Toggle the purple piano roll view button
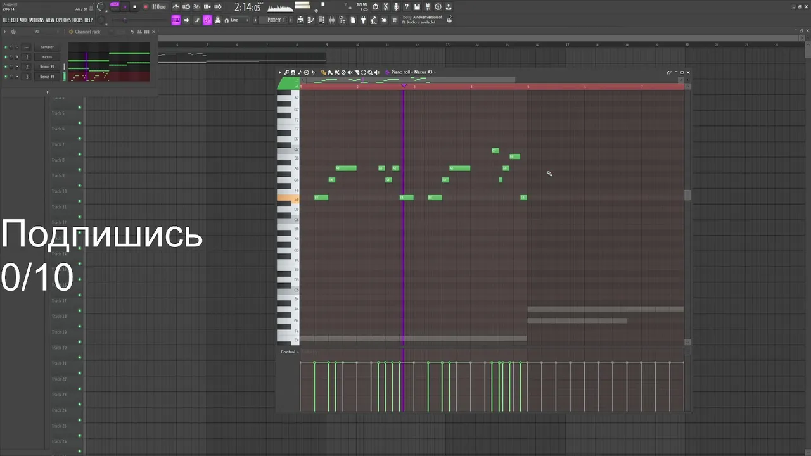The height and width of the screenshot is (456, 811). tap(176, 20)
